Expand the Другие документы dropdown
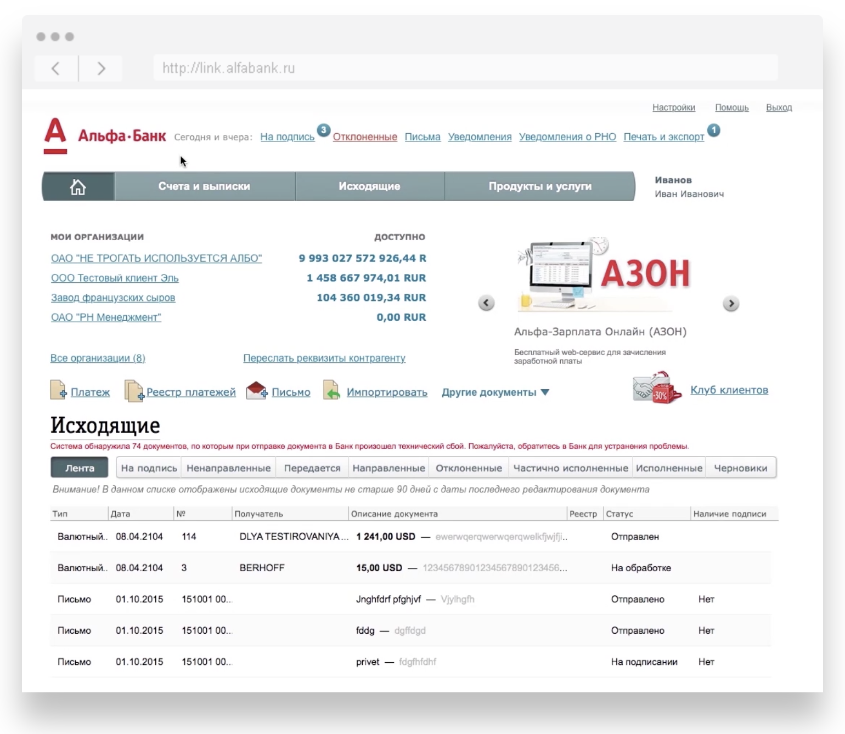The image size is (845, 734). (495, 392)
